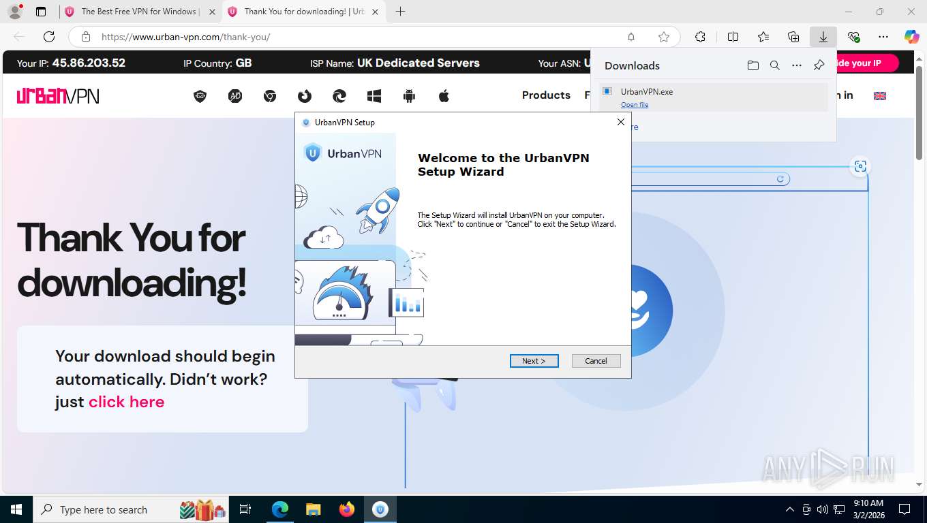Open the Edge extension icon
This screenshot has width=927, height=523.
click(x=339, y=96)
